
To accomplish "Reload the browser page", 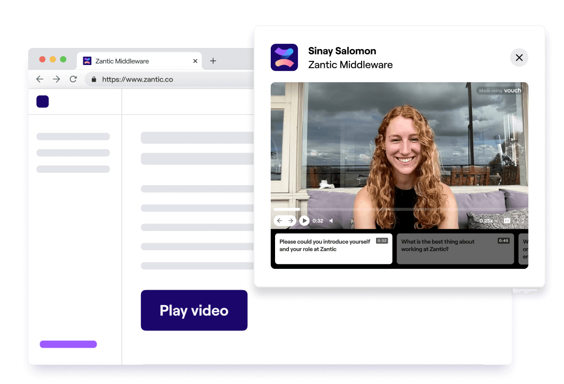I will coord(73,79).
